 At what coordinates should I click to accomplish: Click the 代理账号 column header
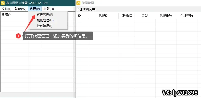pos(166,16)
